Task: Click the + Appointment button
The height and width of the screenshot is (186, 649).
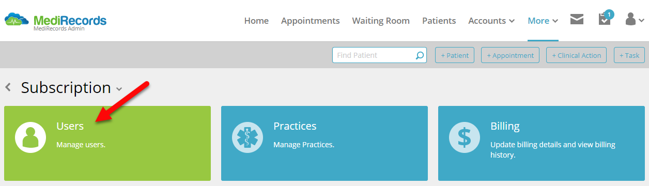Action: tap(510, 55)
